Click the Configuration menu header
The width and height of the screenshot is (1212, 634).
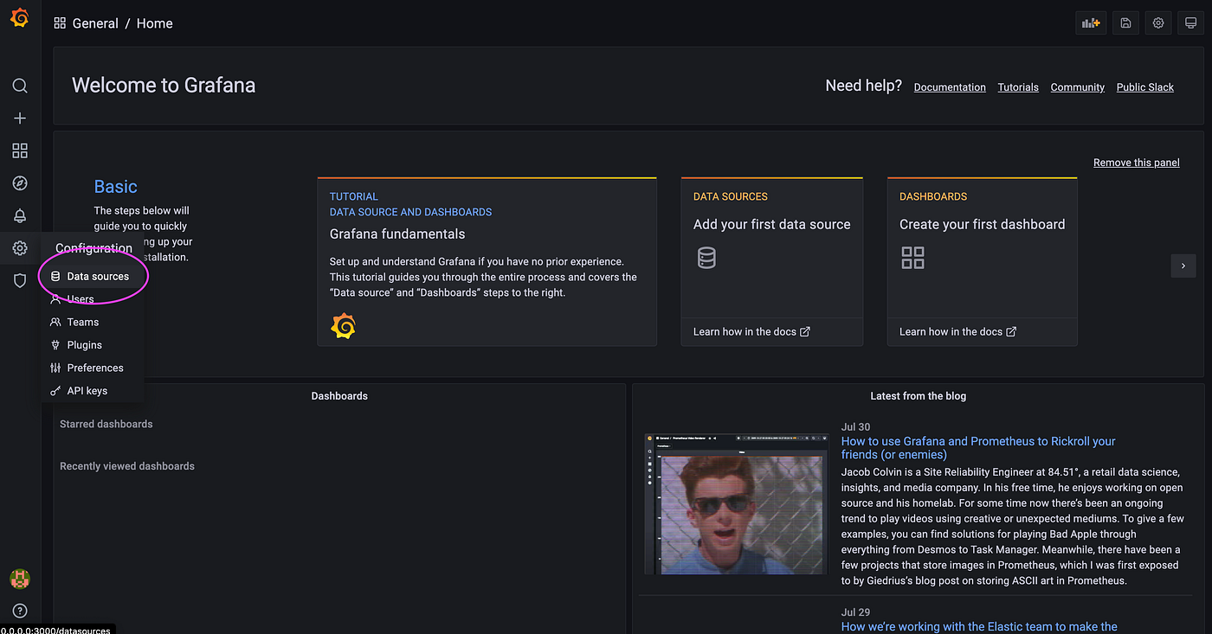click(x=93, y=248)
